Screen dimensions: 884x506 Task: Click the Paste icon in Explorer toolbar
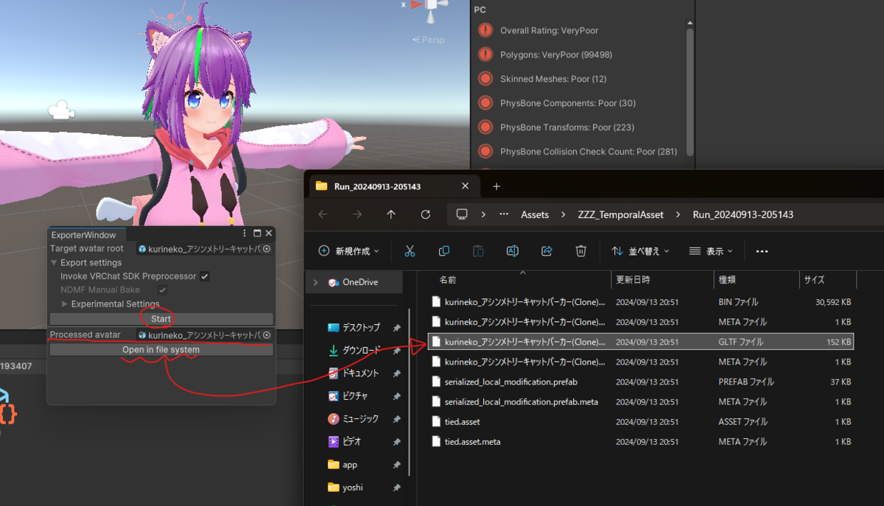(478, 251)
